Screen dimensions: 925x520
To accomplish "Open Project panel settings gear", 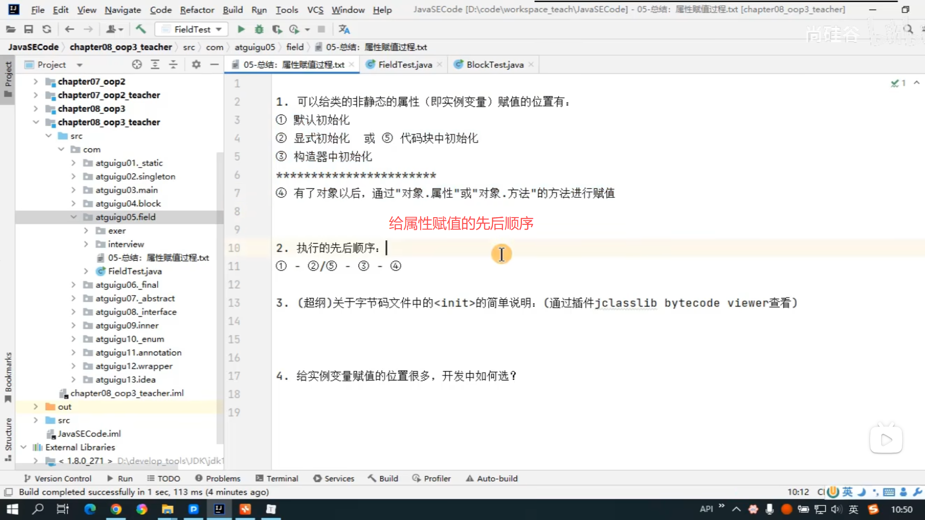I will click(x=196, y=65).
